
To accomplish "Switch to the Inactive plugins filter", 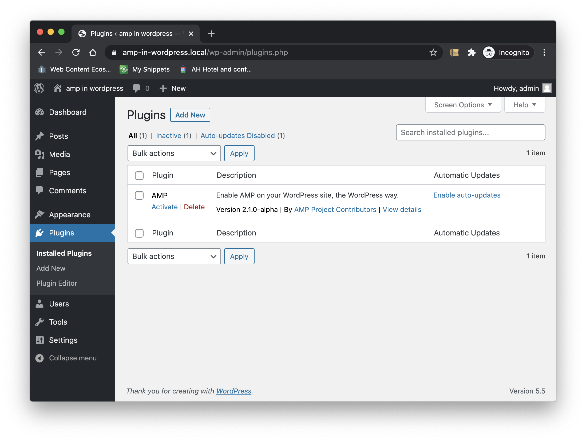I will (169, 136).
